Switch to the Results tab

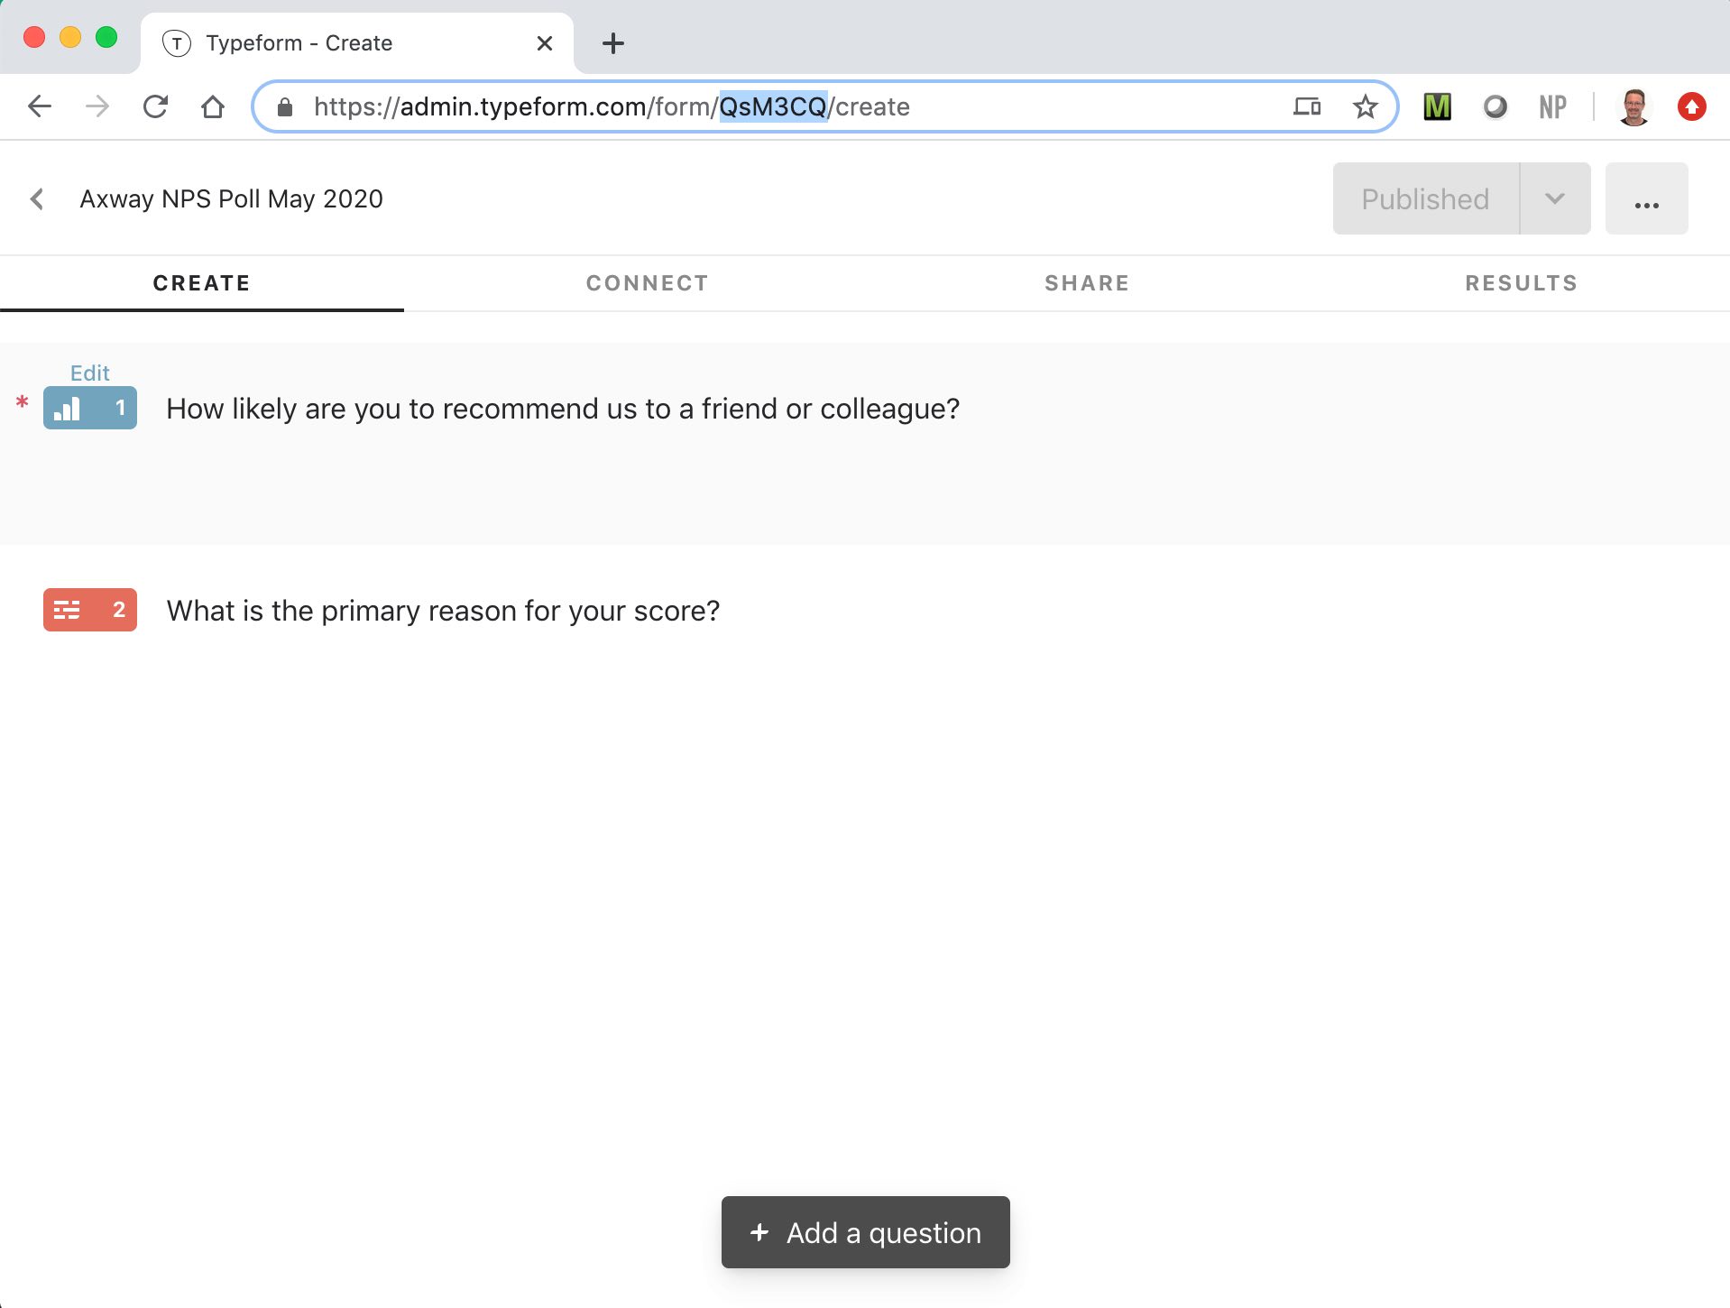pyautogui.click(x=1522, y=283)
